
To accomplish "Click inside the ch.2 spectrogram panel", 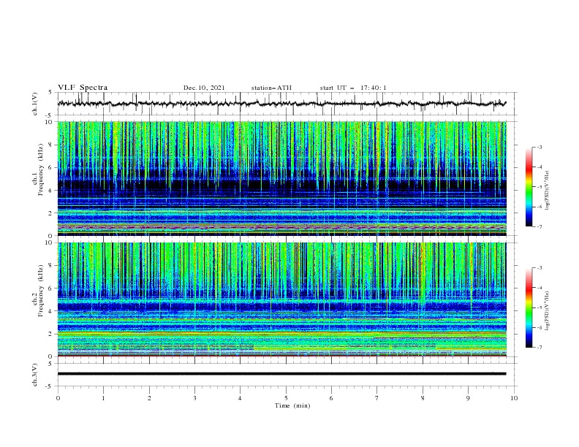I will click(281, 299).
